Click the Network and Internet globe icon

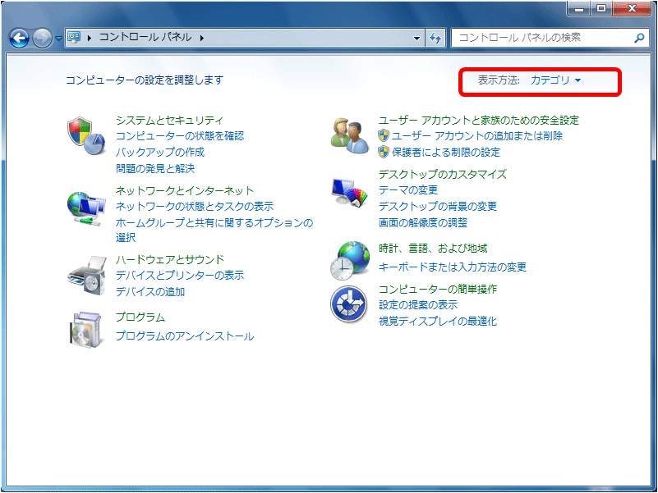(x=86, y=208)
